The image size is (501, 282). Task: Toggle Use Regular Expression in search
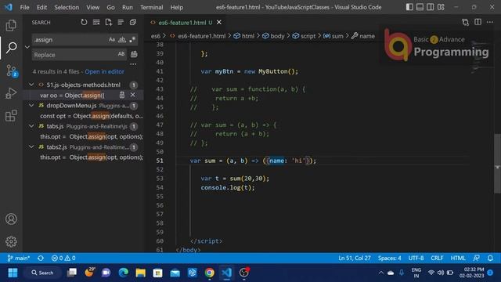tap(132, 40)
